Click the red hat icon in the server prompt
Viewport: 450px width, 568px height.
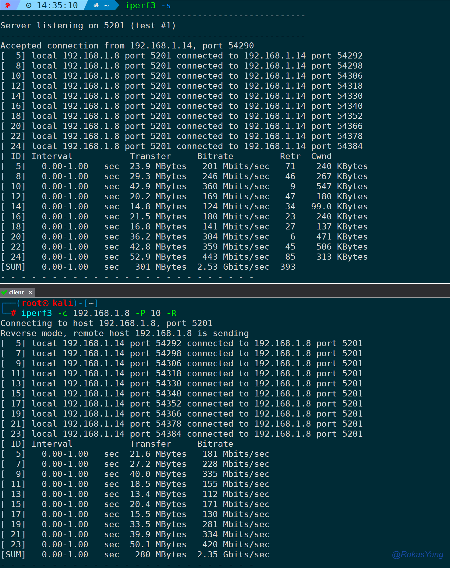point(8,5)
